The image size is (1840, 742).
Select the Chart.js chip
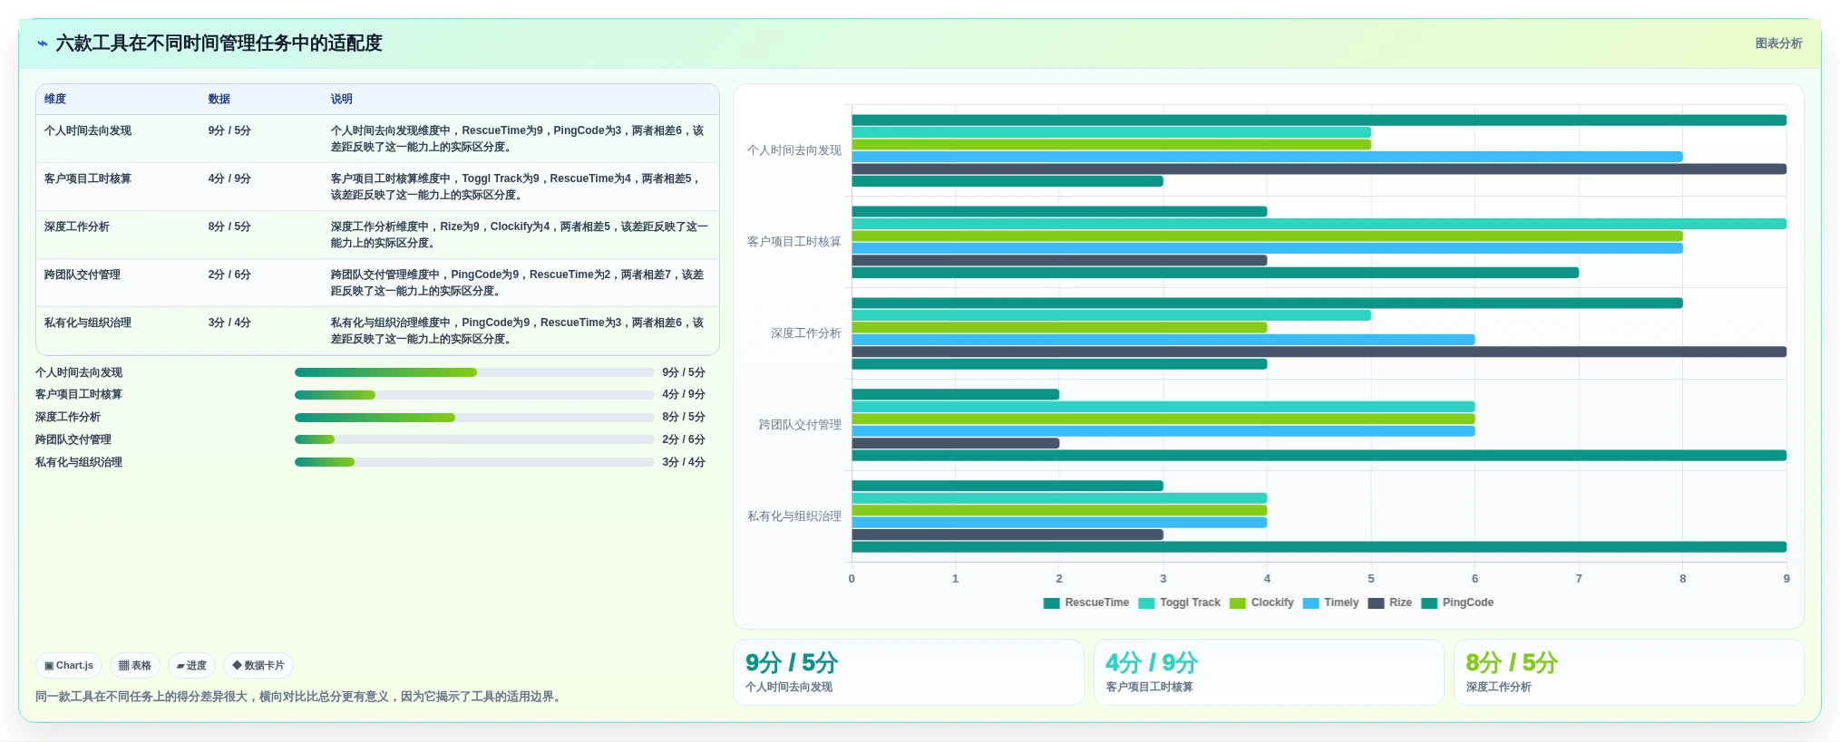(69, 665)
